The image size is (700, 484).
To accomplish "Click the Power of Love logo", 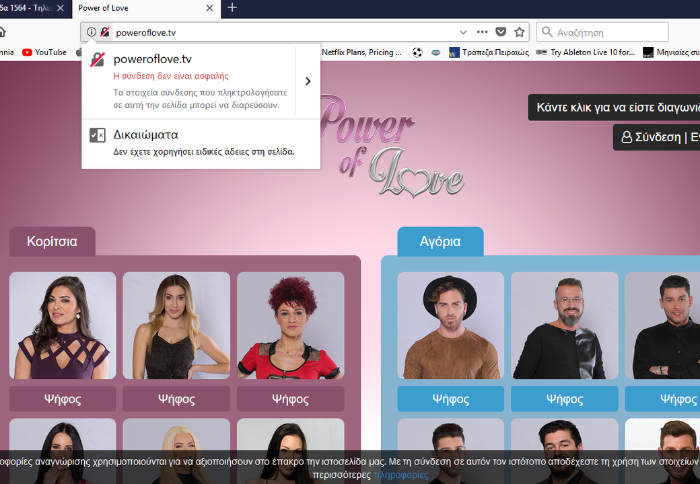I will (392, 146).
